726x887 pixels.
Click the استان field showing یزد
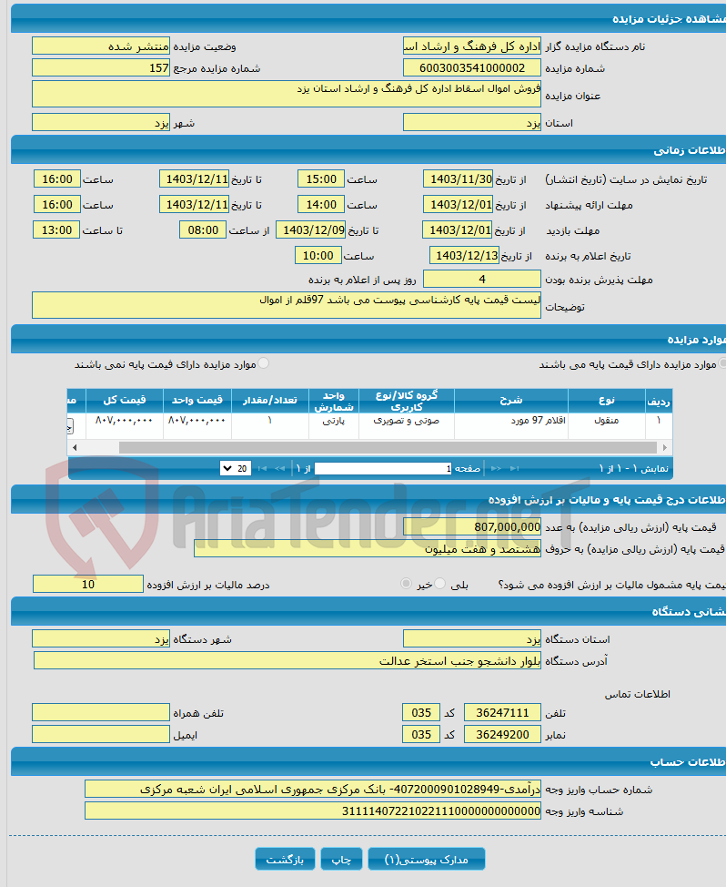coord(472,122)
